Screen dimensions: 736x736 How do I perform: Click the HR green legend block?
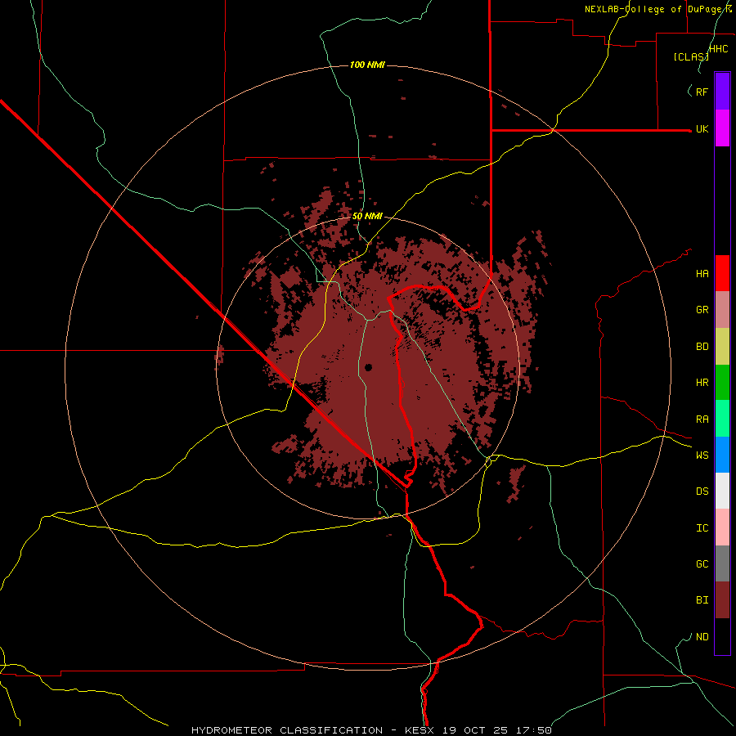coord(722,383)
